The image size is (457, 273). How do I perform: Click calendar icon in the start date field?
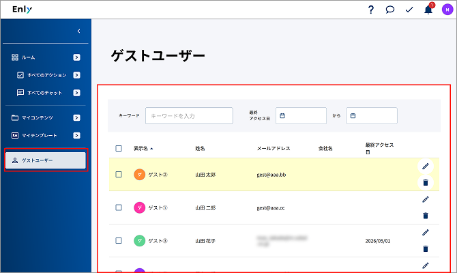[282, 116]
